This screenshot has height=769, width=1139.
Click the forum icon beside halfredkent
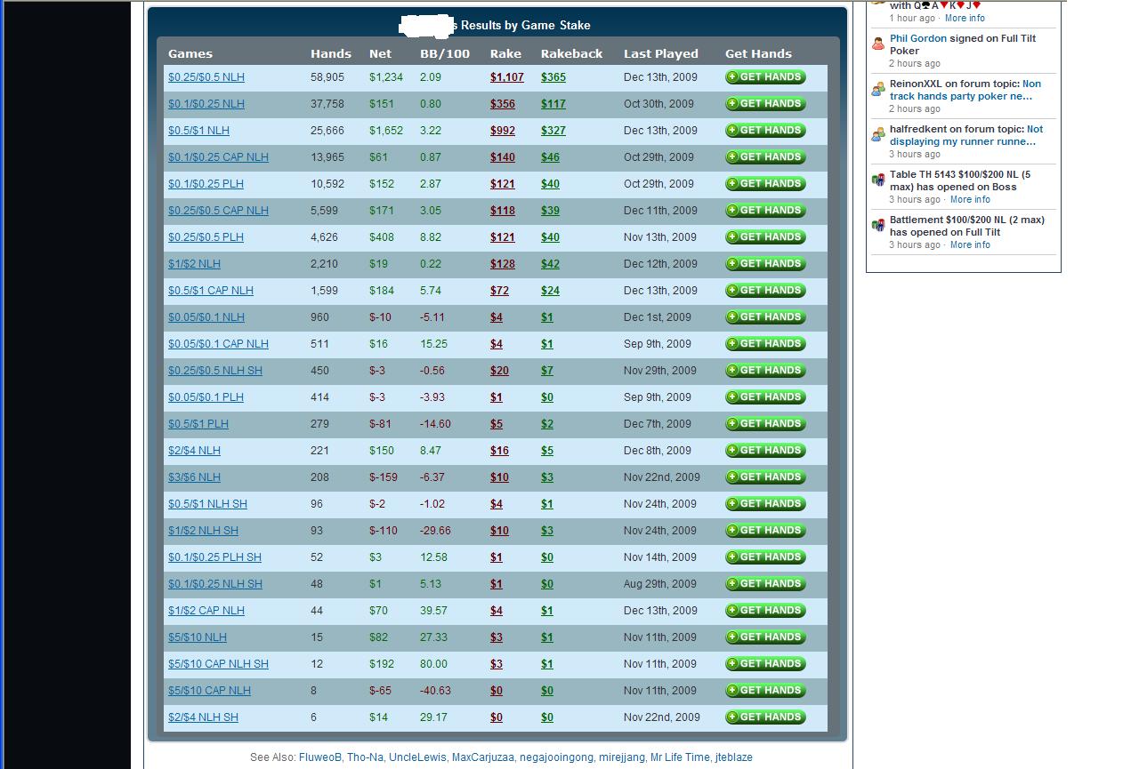[878, 134]
